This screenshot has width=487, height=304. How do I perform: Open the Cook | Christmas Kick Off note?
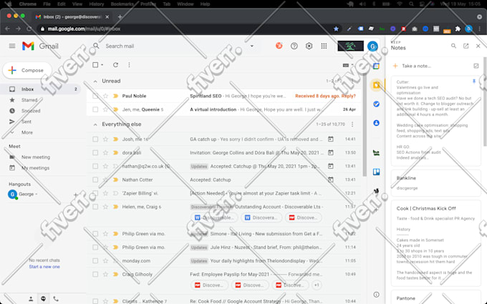pyautogui.click(x=435, y=243)
